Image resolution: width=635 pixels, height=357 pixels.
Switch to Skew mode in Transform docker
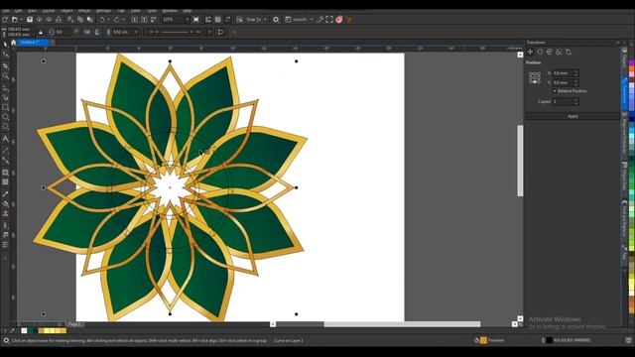point(569,52)
